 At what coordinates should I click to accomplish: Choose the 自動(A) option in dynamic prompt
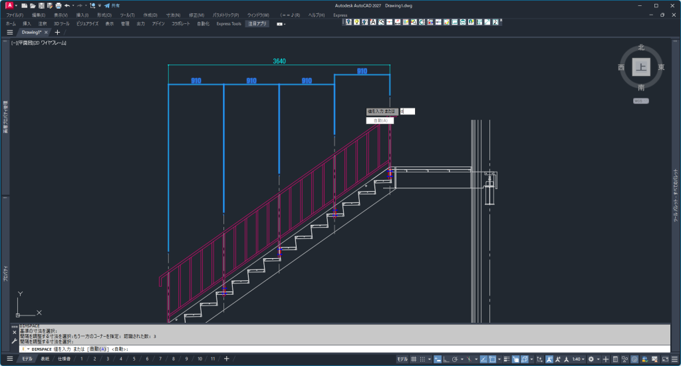point(380,120)
